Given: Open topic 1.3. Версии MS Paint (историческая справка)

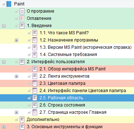Looking at the screenshot, I should (85, 47).
